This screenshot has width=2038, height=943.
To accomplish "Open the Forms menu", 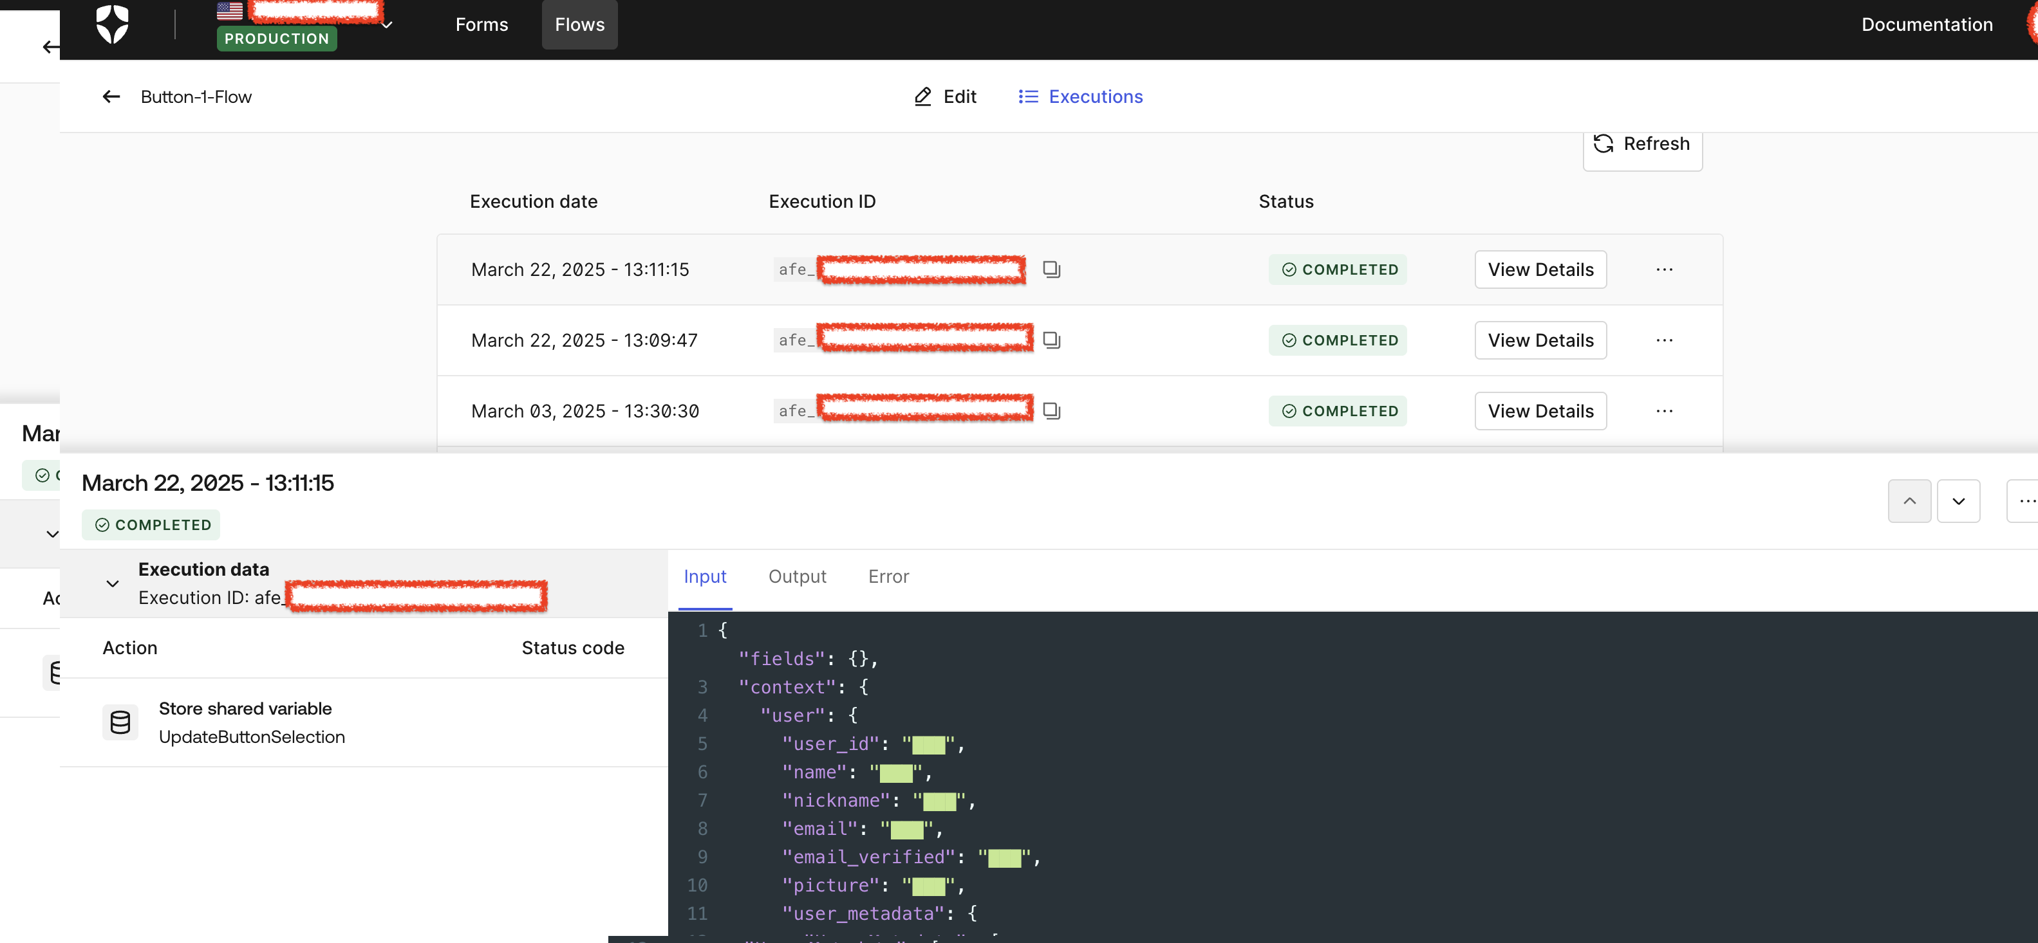I will (481, 24).
